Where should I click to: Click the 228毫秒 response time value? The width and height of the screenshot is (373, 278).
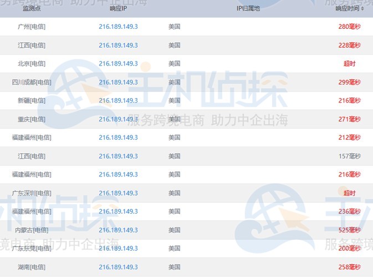click(350, 46)
